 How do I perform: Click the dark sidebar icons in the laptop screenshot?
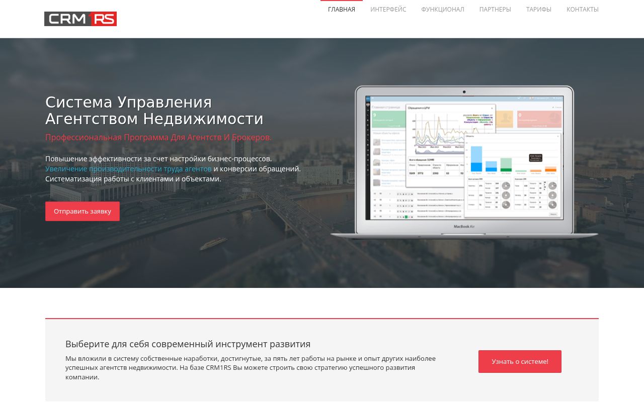[368, 156]
